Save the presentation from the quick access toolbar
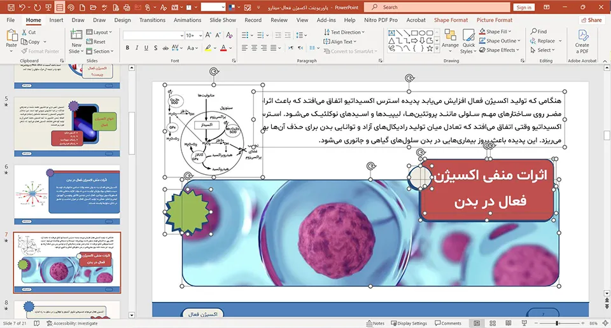 click(11, 7)
